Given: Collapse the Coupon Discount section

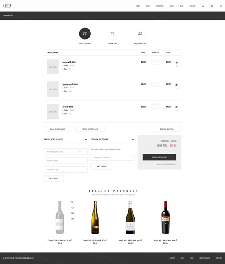Looking at the screenshot, I should click(133, 140).
